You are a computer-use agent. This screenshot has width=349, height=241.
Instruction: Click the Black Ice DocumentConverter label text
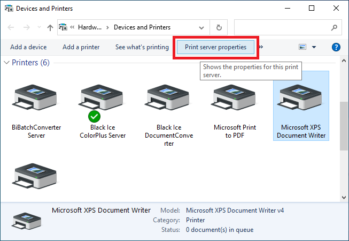169,135
